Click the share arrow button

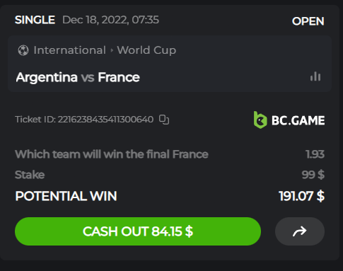pos(300,231)
